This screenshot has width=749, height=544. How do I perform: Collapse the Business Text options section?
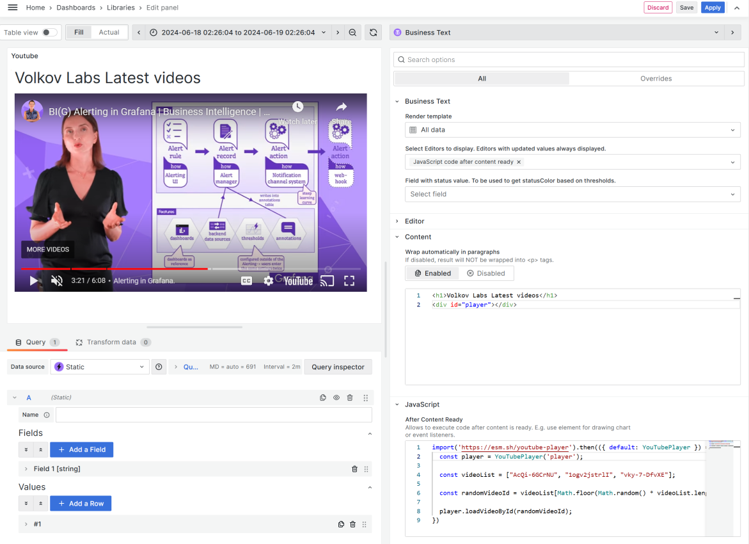[399, 101]
